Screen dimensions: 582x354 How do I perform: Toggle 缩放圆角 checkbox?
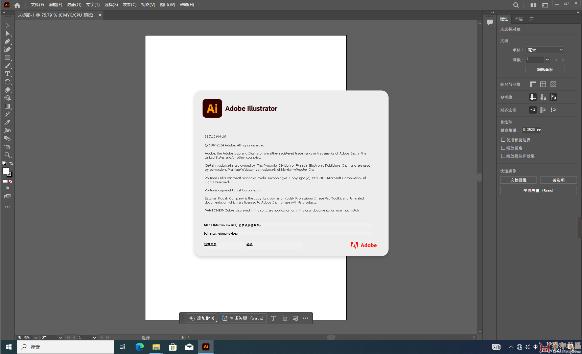click(x=503, y=148)
